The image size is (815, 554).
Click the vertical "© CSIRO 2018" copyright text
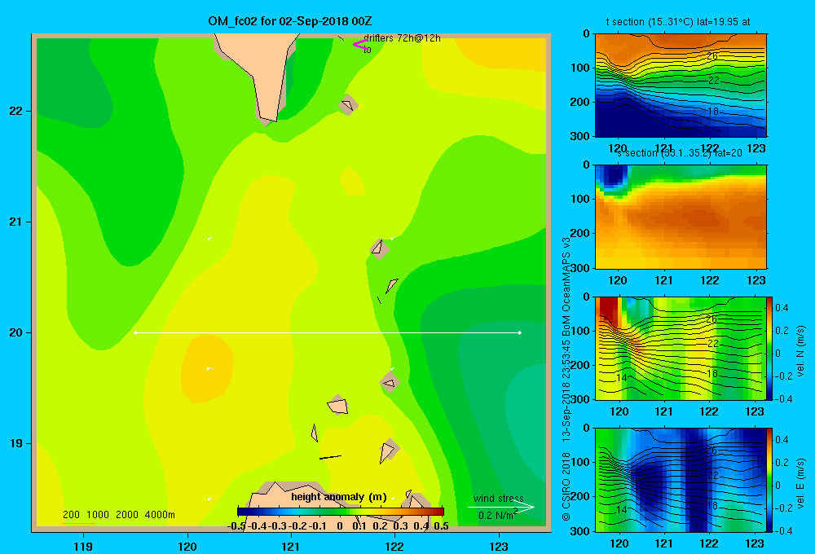point(566,486)
